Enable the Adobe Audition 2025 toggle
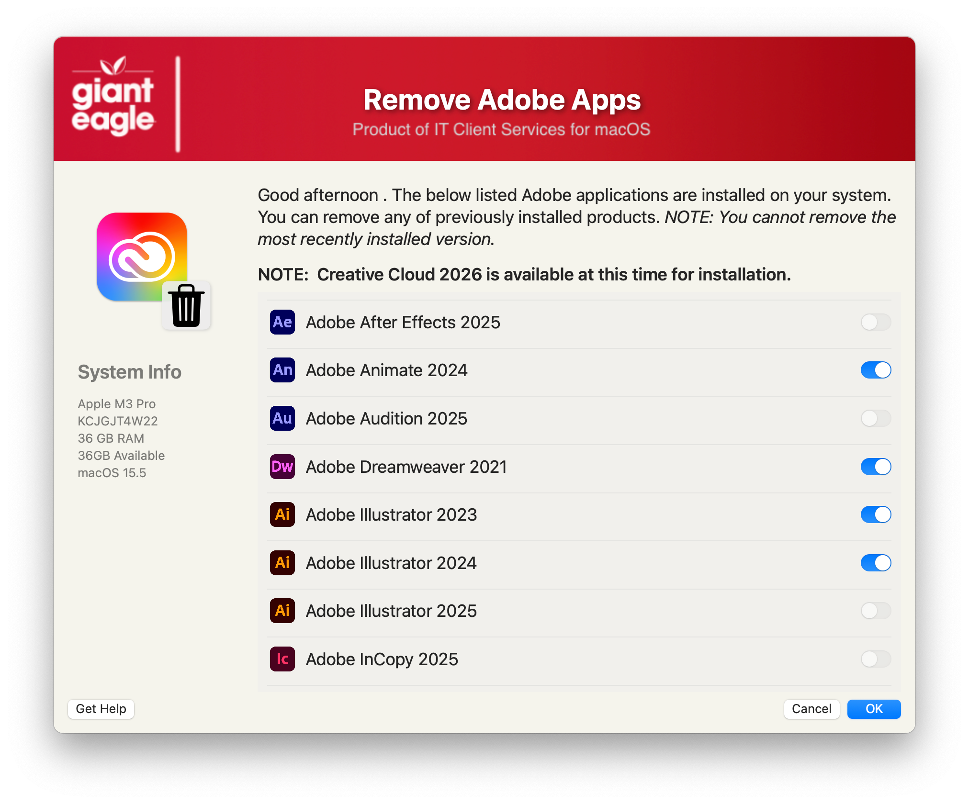This screenshot has height=804, width=969. (876, 418)
